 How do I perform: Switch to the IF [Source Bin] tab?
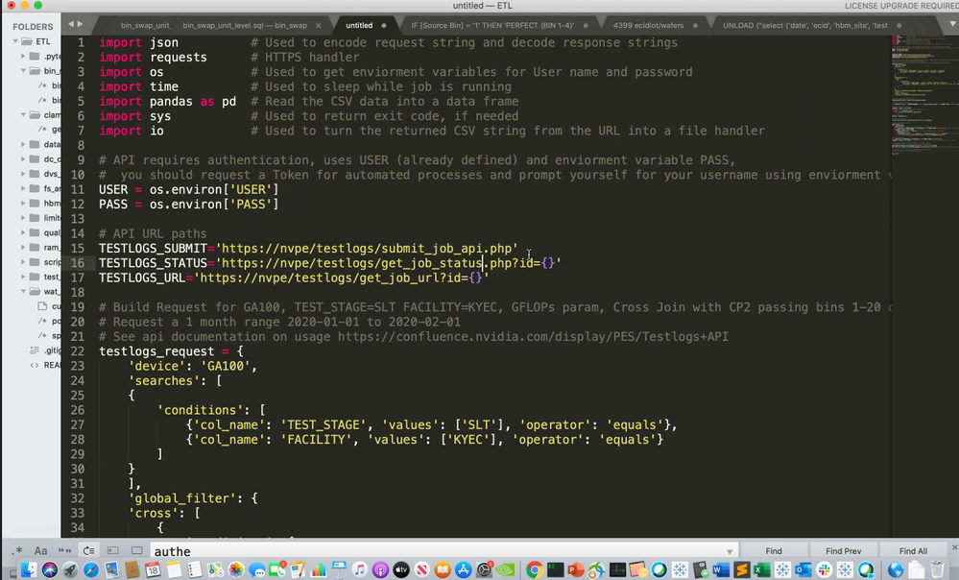pos(492,26)
